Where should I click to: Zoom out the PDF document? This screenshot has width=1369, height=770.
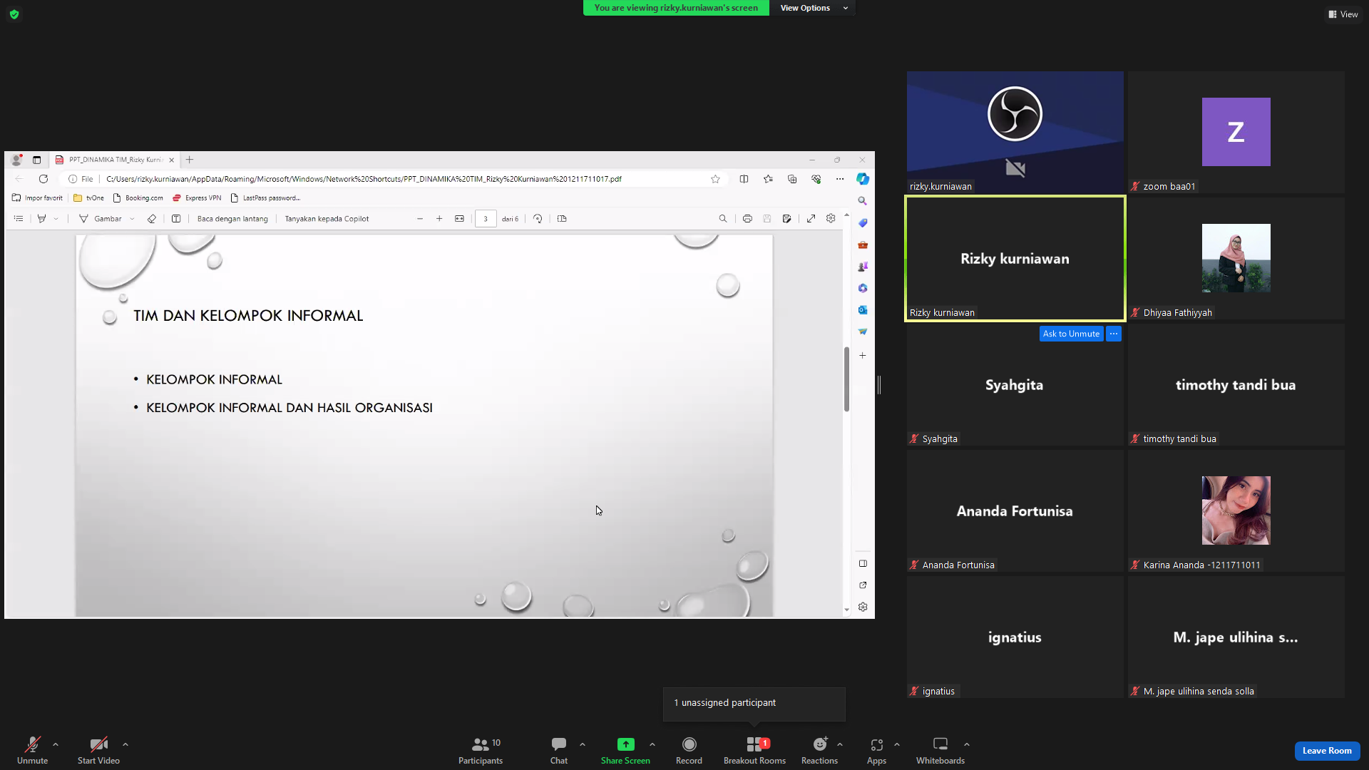(x=420, y=219)
